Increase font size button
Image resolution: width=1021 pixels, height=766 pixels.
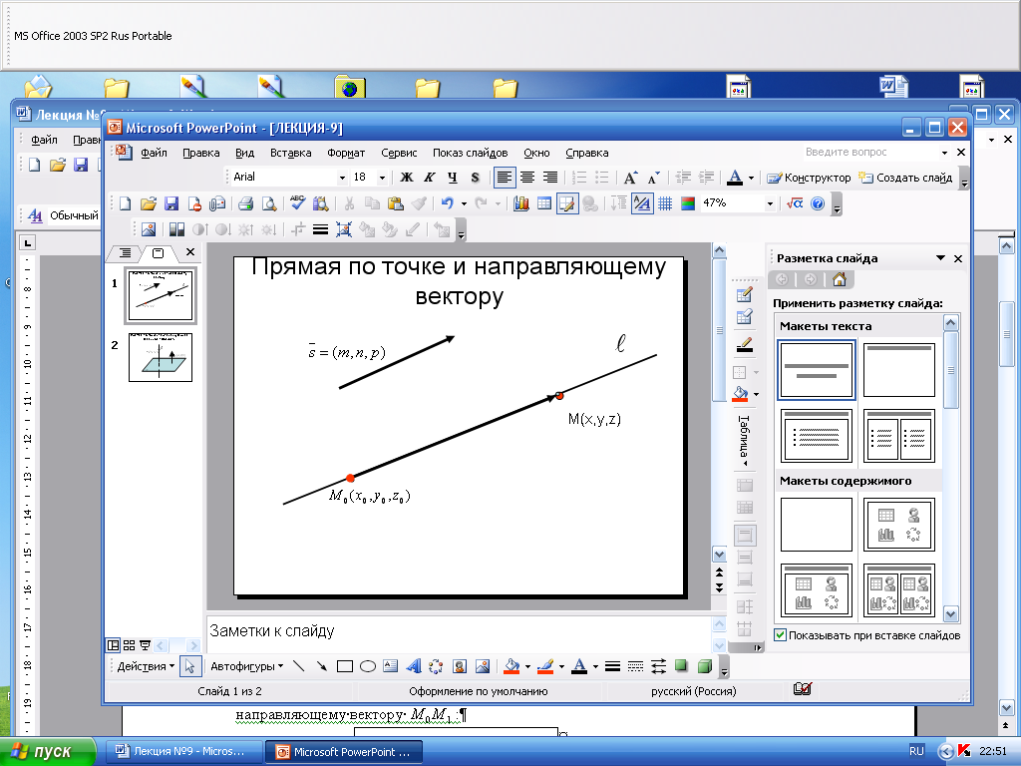(630, 178)
